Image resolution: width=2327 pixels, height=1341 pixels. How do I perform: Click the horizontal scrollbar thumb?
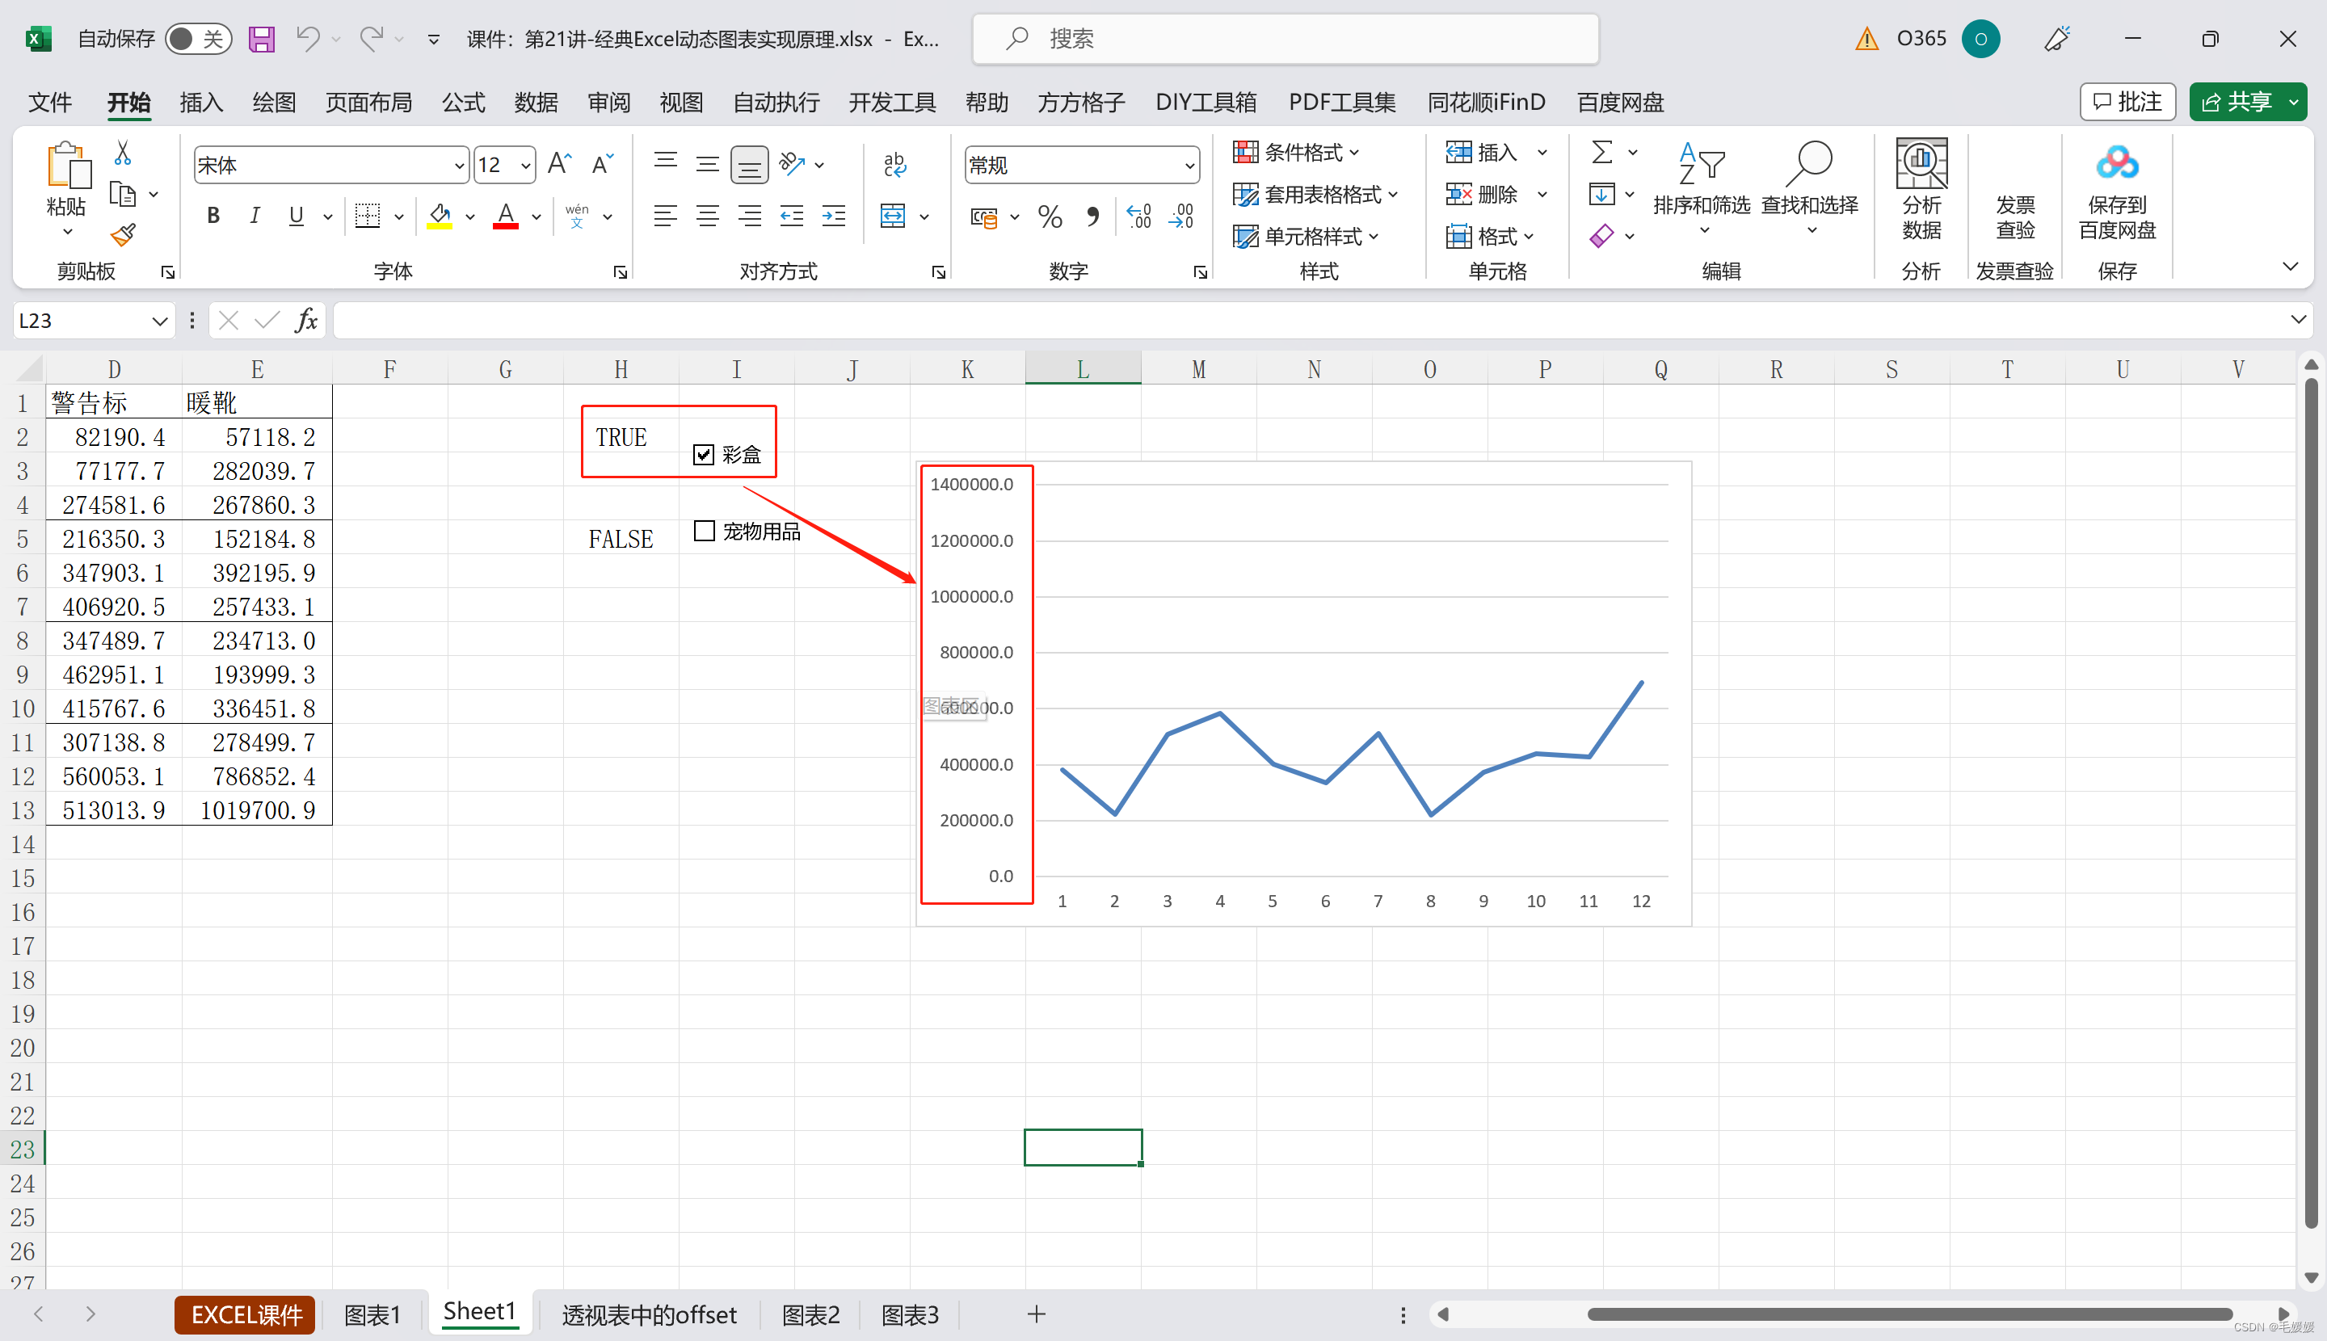tap(1908, 1314)
